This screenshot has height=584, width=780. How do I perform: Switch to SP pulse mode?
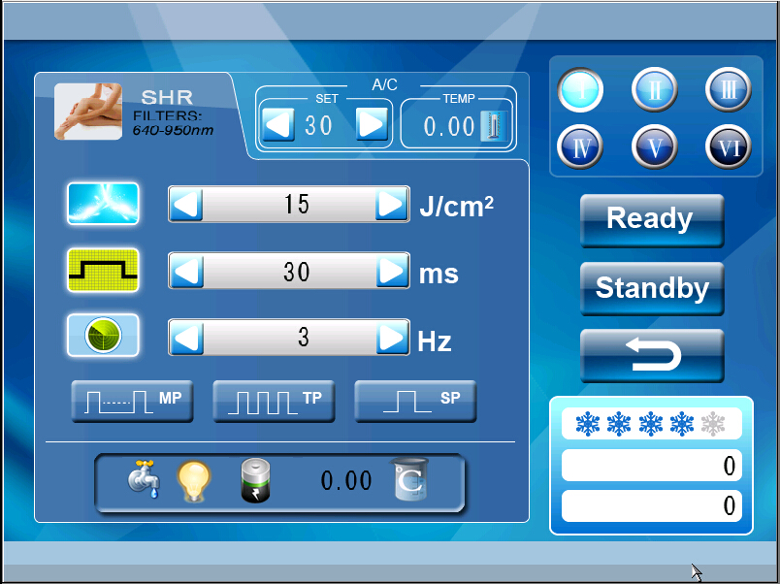(415, 401)
